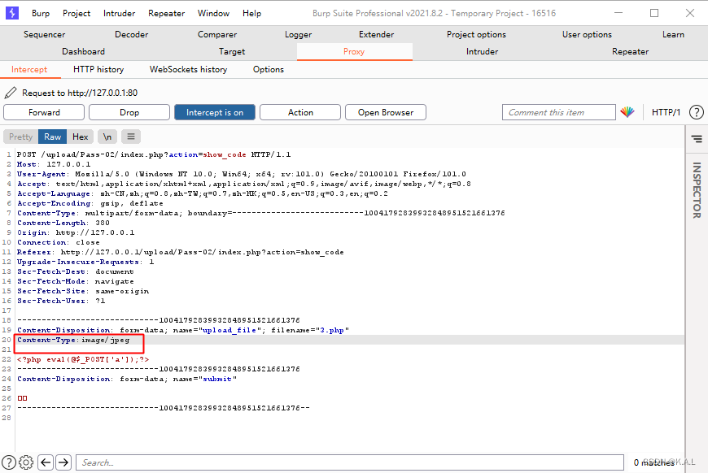
Task: Open the proxy Options sub-tab
Action: tap(269, 69)
